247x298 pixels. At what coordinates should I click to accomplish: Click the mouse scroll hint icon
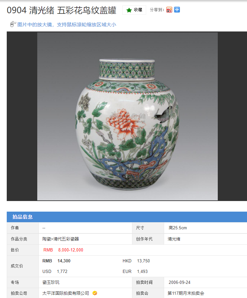point(13,24)
